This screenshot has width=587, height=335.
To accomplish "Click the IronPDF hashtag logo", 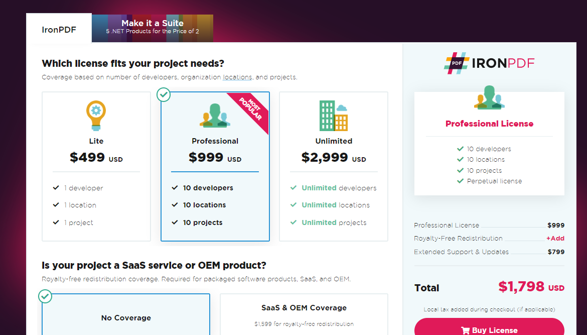I will pos(456,63).
